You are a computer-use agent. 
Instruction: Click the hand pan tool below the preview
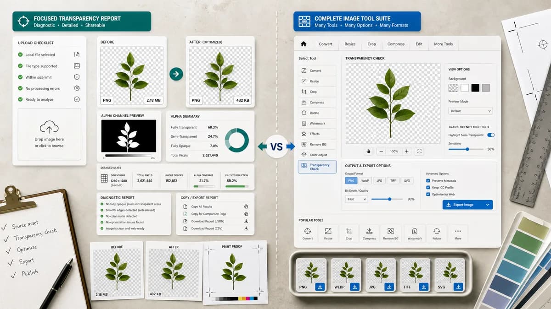point(368,151)
